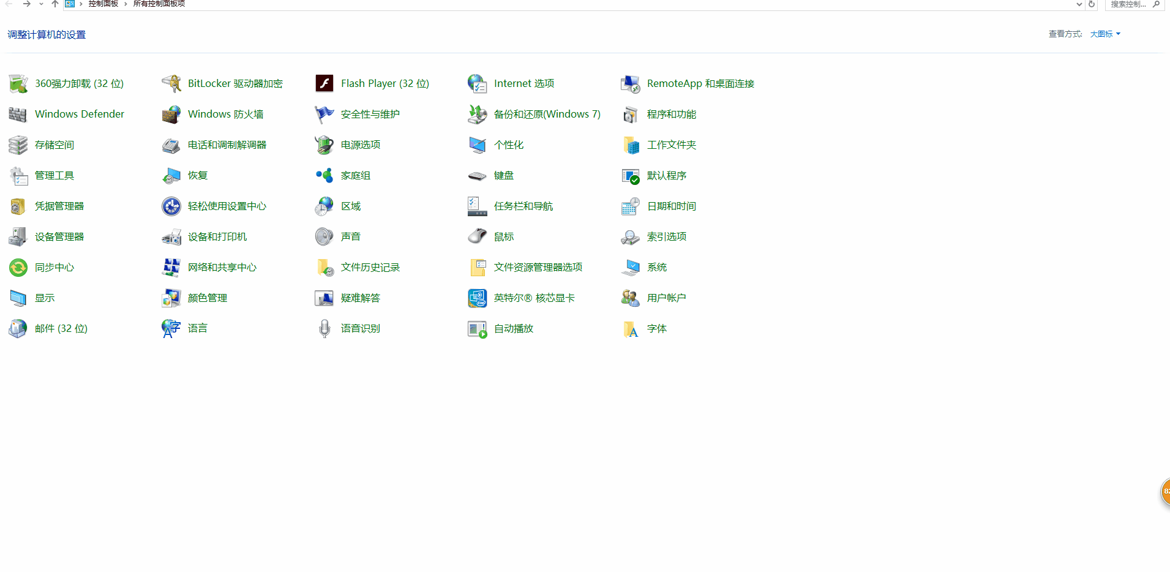The image size is (1170, 572).
Task: Expand the 查看方式 大图标 dropdown
Action: click(1105, 34)
